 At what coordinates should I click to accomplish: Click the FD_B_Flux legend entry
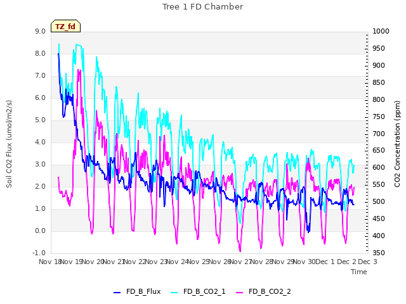tap(137, 291)
